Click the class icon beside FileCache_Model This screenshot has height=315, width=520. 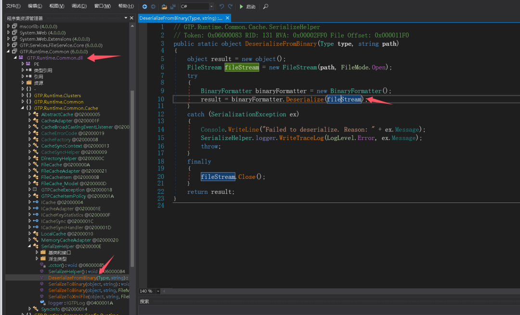36,184
